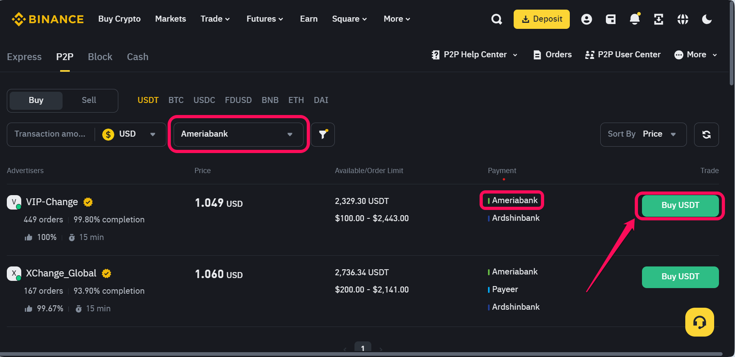The height and width of the screenshot is (357, 735).
Task: Open the user profile icon
Action: [587, 19]
